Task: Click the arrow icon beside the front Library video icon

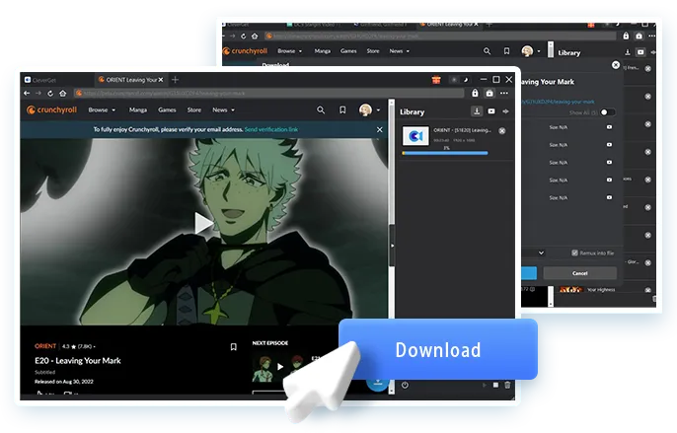Action: (x=505, y=111)
